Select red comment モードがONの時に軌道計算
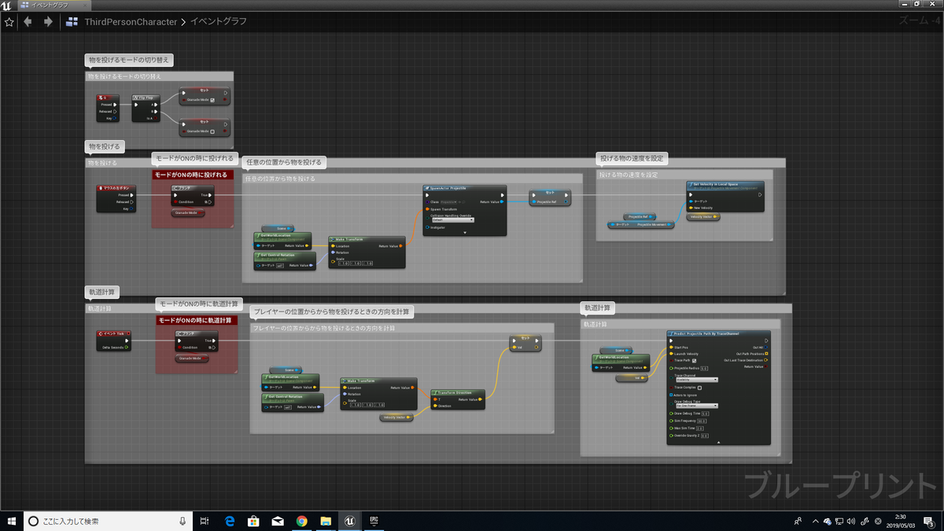 click(x=197, y=320)
